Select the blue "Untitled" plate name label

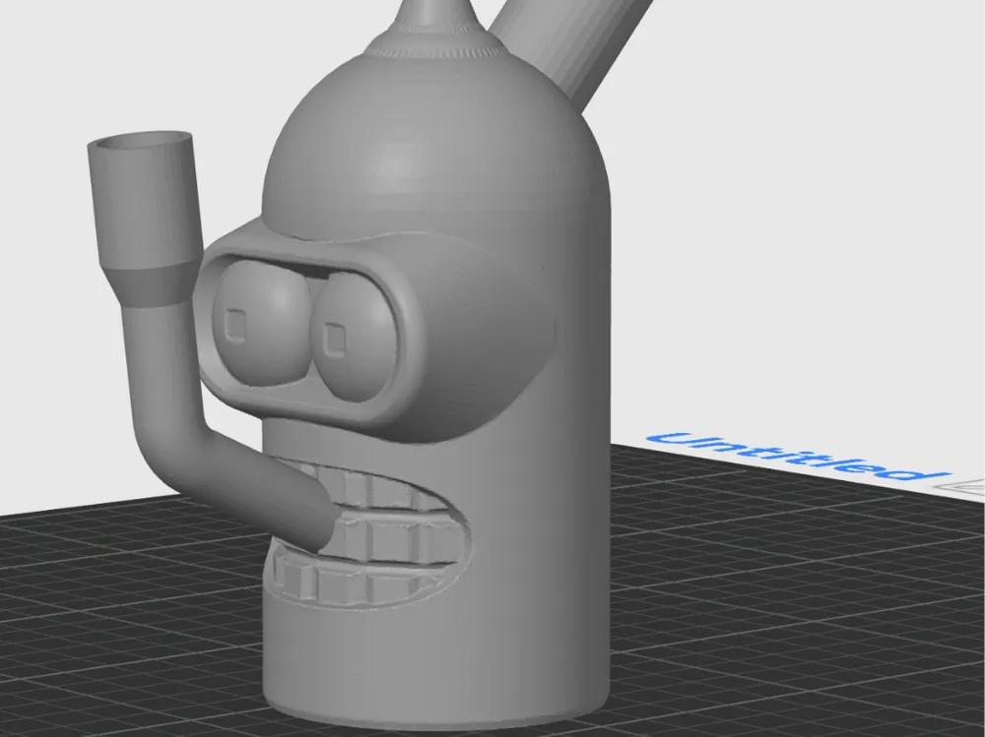[798, 457]
